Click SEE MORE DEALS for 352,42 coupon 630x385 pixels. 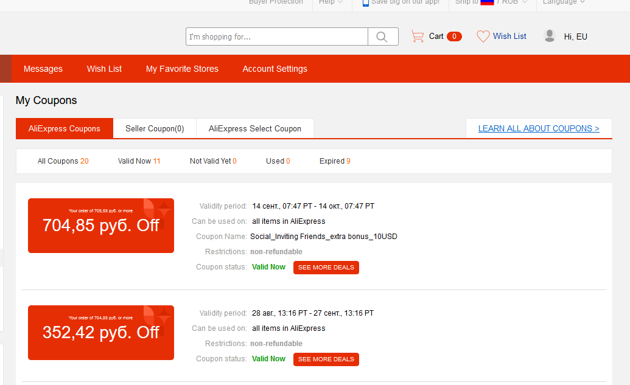(x=326, y=359)
